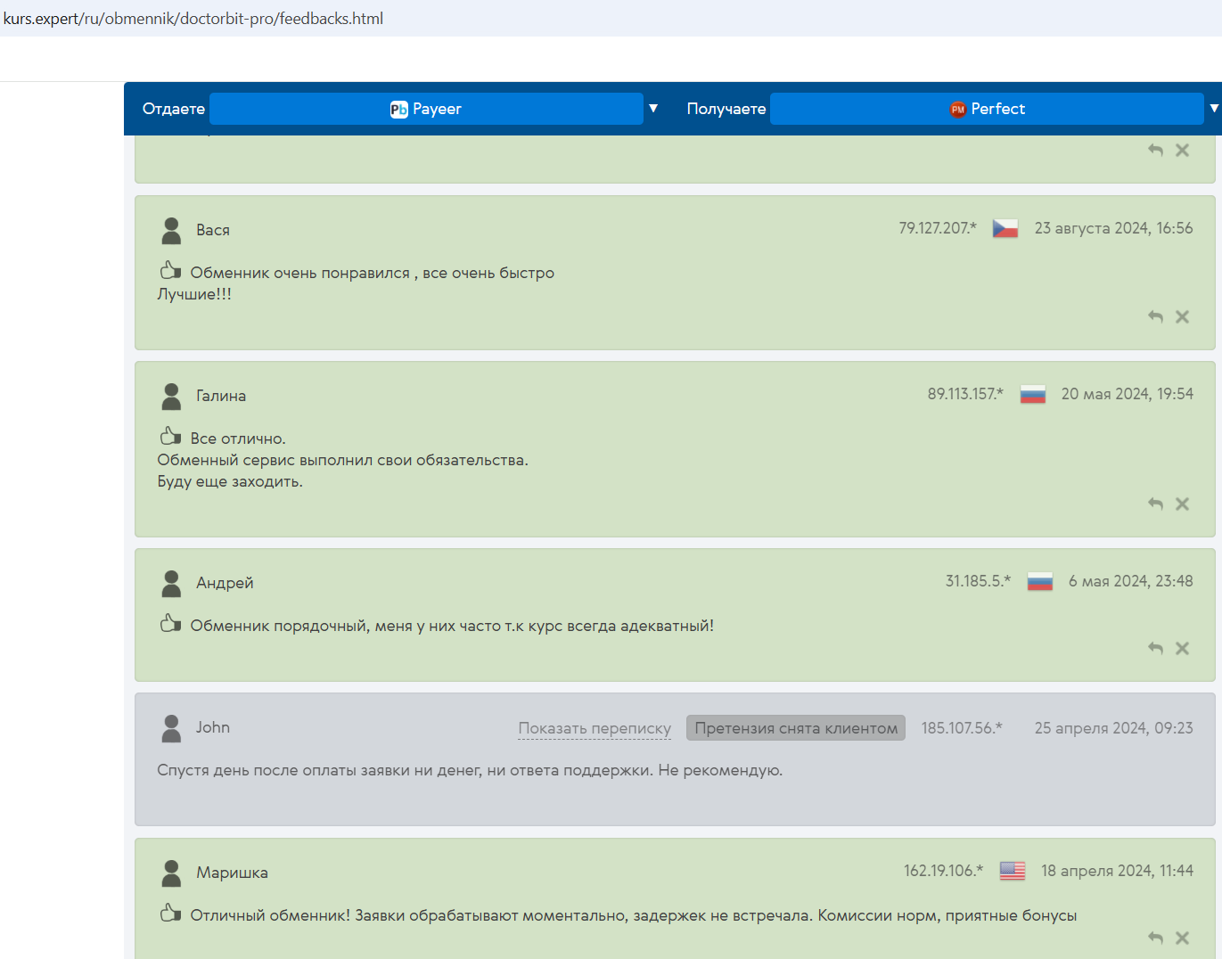Click X icon on Андрей's review
The width and height of the screenshot is (1222, 959).
pyautogui.click(x=1182, y=648)
